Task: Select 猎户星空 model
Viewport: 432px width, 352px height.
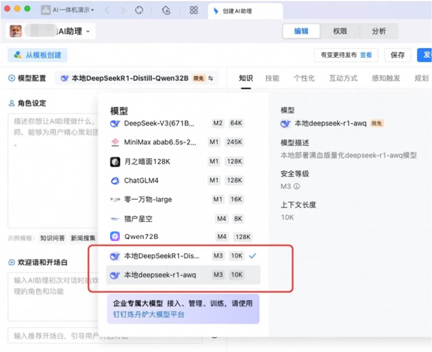Action: (x=183, y=219)
